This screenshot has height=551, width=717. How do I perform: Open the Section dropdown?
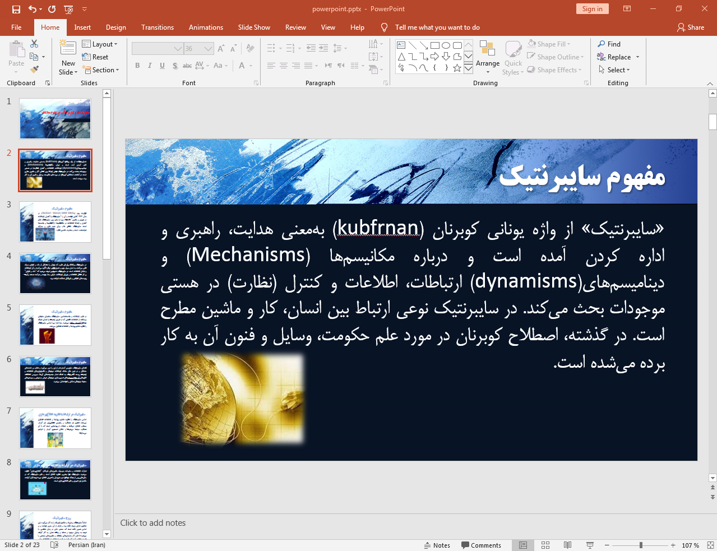(101, 70)
